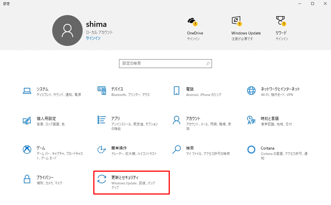The width and height of the screenshot is (331, 205).
Task: Click サインイン text under OneDrive
Action: pos(193,39)
